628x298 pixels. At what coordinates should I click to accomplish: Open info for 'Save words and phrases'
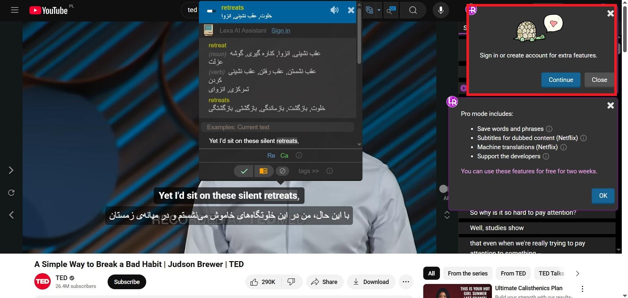coord(549,129)
